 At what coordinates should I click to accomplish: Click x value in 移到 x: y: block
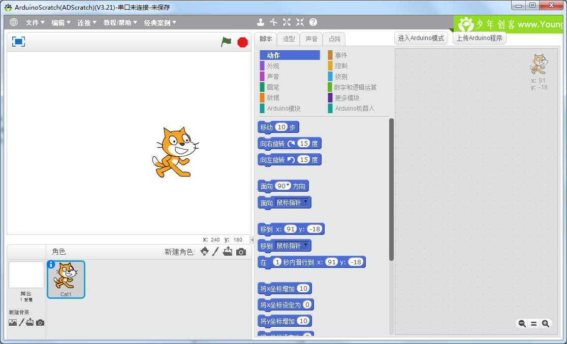click(290, 229)
